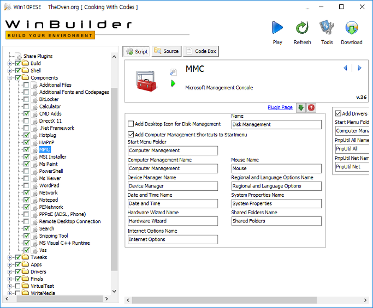Run MMC script with green play arrow

(173, 83)
